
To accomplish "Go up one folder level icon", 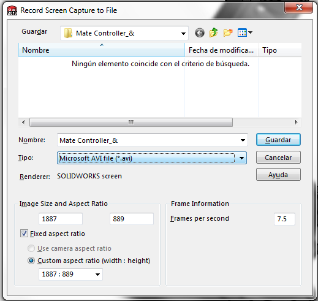I will (213, 32).
